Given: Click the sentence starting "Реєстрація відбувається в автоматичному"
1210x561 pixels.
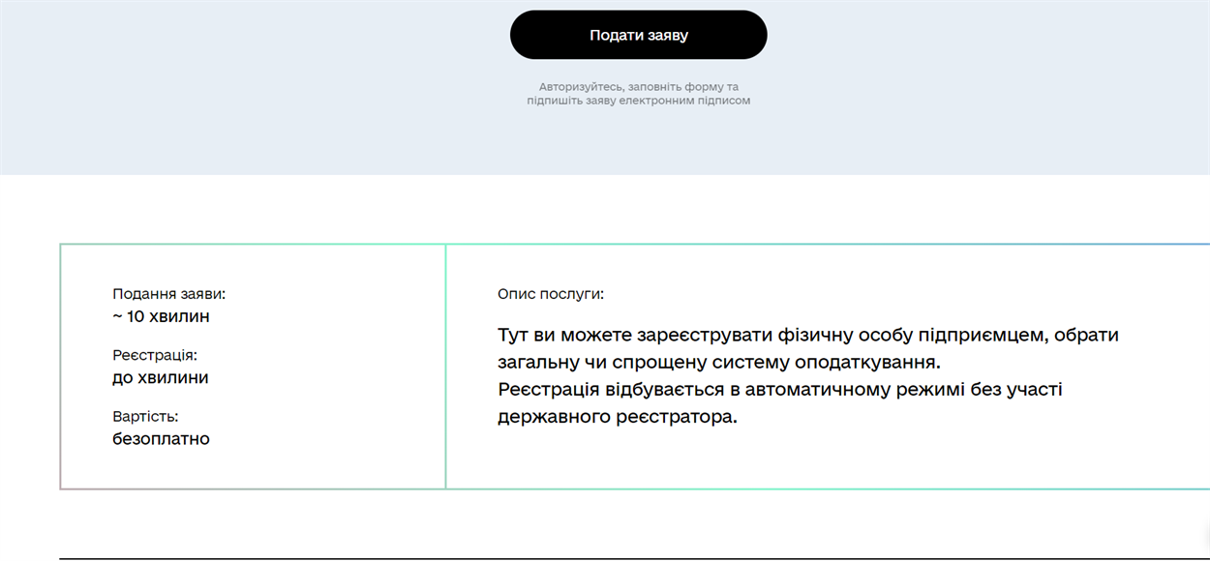Looking at the screenshot, I should pos(780,403).
